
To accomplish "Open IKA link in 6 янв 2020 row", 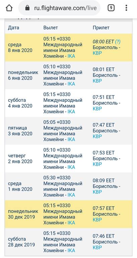I will [x=71, y=84].
